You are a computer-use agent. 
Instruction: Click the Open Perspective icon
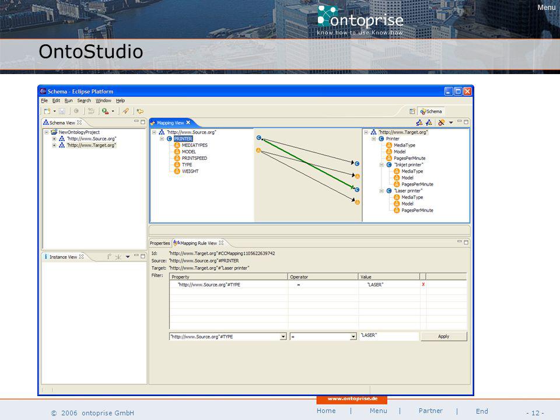(412, 111)
